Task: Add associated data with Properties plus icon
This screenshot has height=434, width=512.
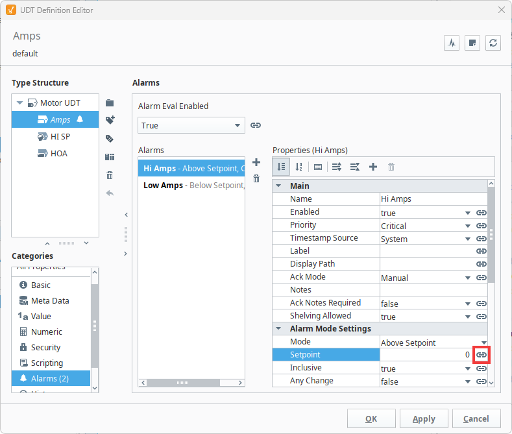Action: click(373, 167)
